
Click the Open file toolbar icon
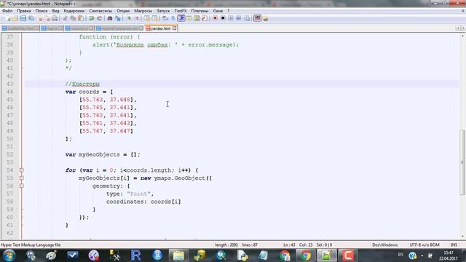(x=15, y=18)
